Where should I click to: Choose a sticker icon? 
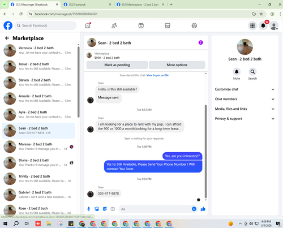click(105, 209)
